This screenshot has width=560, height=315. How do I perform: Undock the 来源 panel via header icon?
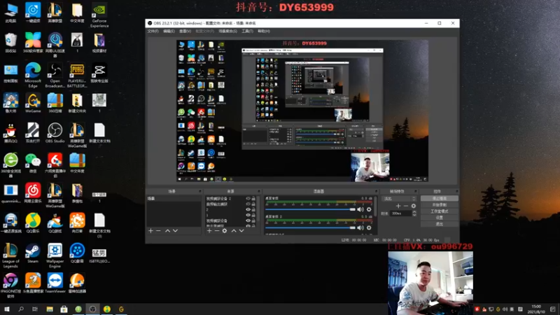click(x=259, y=191)
